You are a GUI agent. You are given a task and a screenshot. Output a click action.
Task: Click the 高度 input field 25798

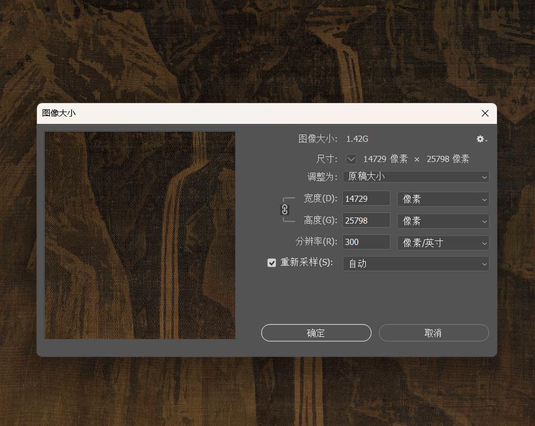point(366,220)
